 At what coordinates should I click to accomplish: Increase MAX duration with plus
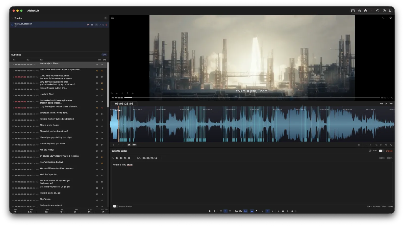coord(53,212)
